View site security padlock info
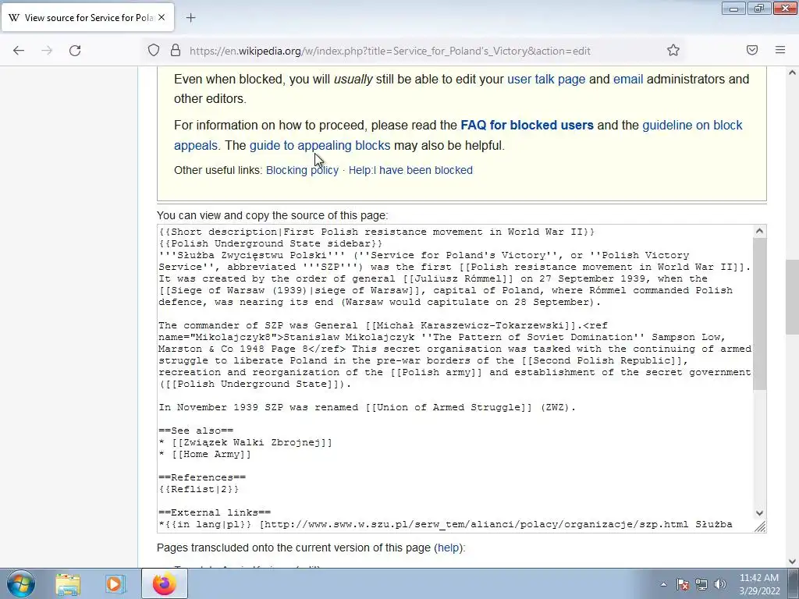799x599 pixels. [176, 51]
